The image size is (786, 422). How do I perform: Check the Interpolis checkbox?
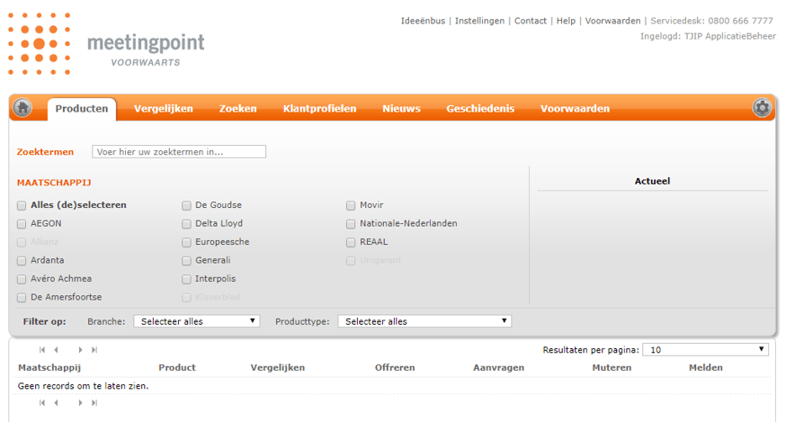tap(186, 279)
